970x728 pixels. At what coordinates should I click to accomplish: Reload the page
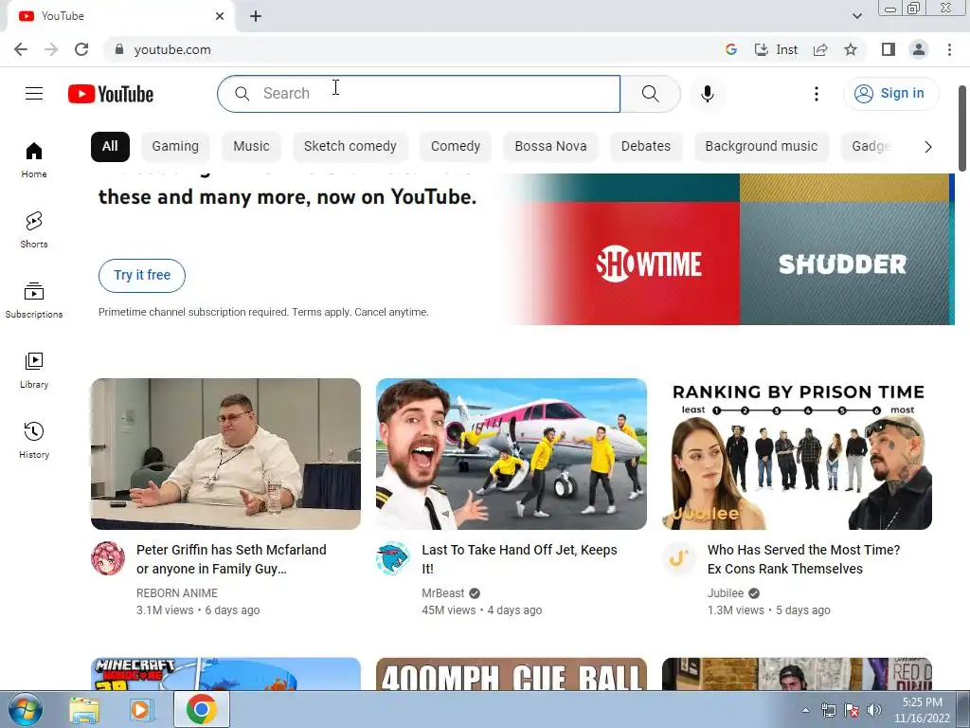tap(81, 49)
